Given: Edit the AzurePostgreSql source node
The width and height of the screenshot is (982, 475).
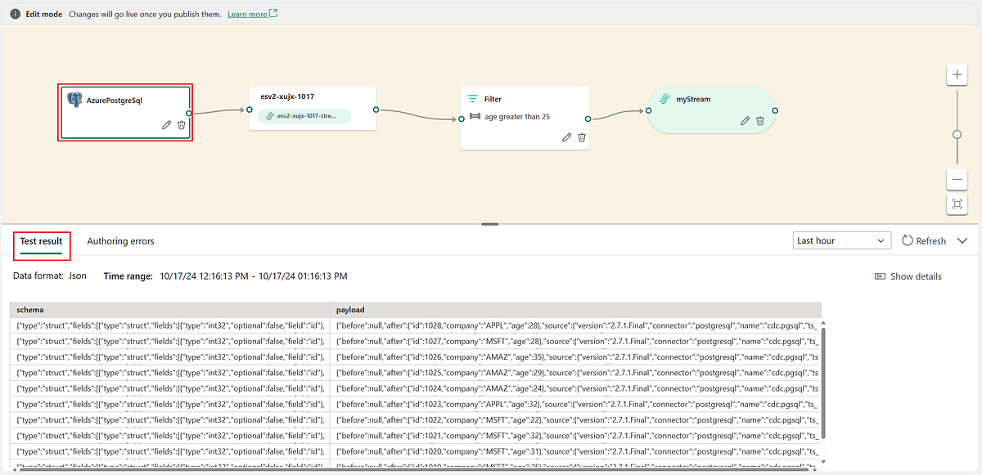Looking at the screenshot, I should (x=166, y=125).
